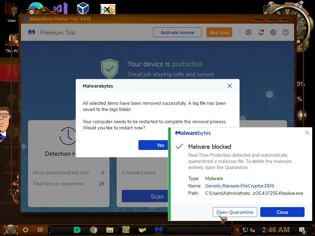This screenshot has width=315, height=236.
Task: Click the orange Buy now button
Action: [x=219, y=32]
